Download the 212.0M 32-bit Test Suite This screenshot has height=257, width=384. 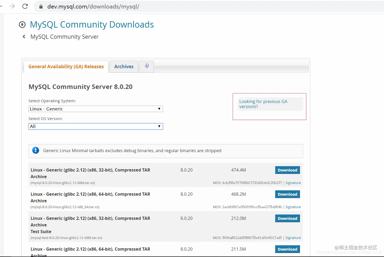point(287,219)
